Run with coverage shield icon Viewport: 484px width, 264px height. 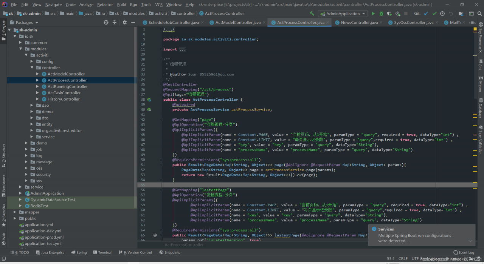pos(389,14)
